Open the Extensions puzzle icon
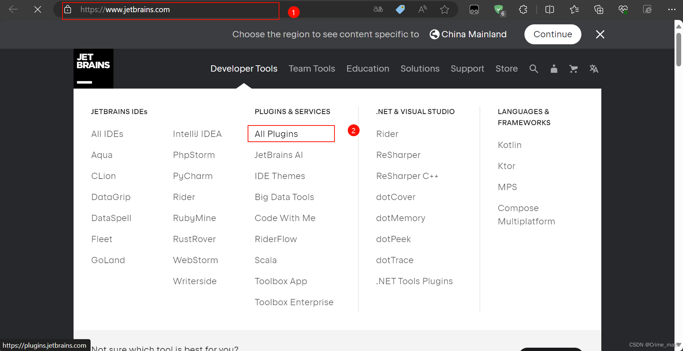 pos(523,10)
